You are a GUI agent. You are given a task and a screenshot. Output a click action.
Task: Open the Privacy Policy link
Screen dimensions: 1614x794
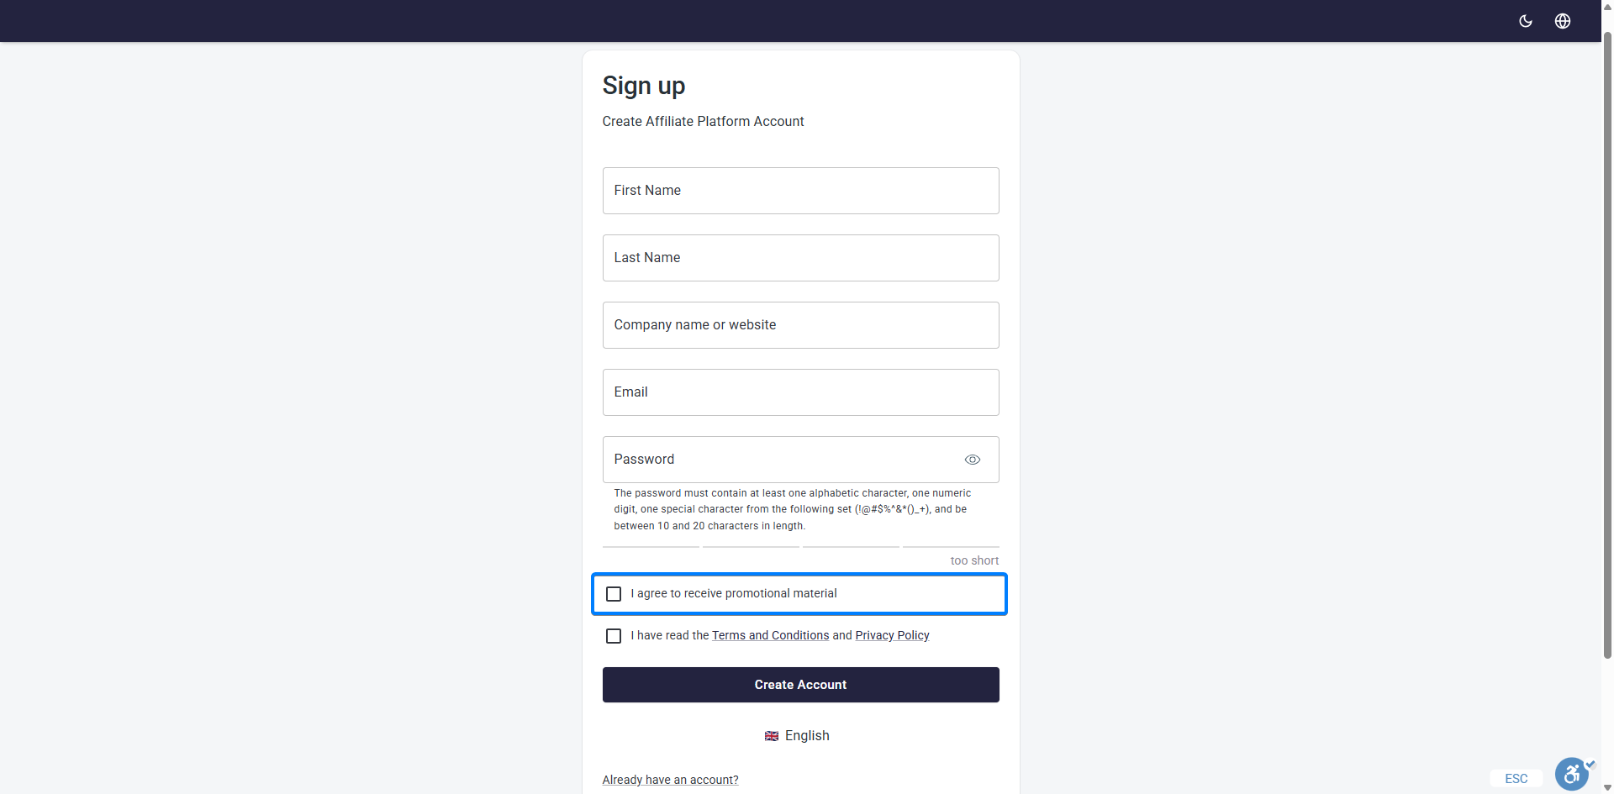pyautogui.click(x=892, y=636)
